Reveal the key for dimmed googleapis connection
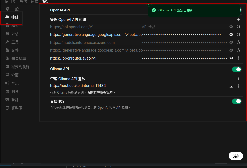 click(231, 50)
